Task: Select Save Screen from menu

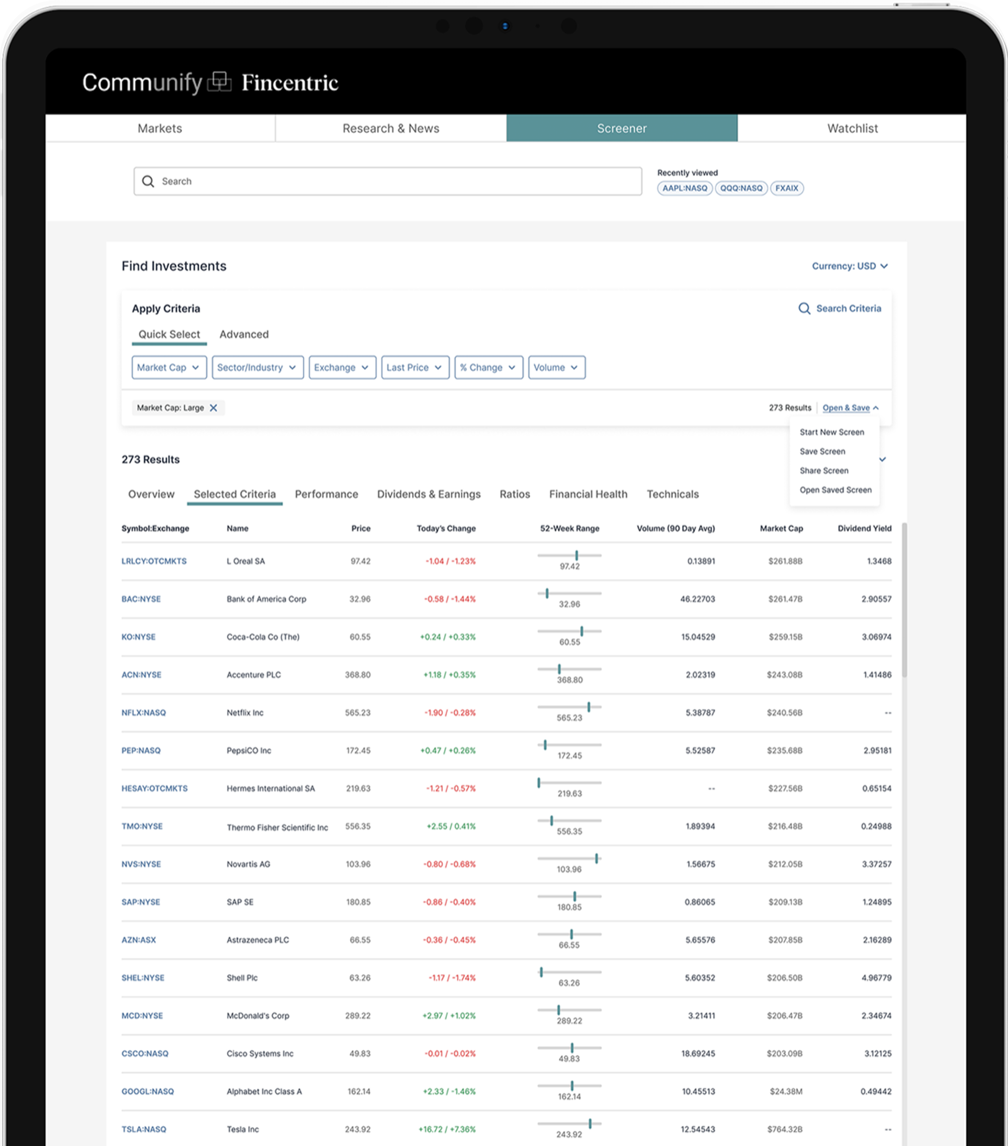Action: click(822, 451)
